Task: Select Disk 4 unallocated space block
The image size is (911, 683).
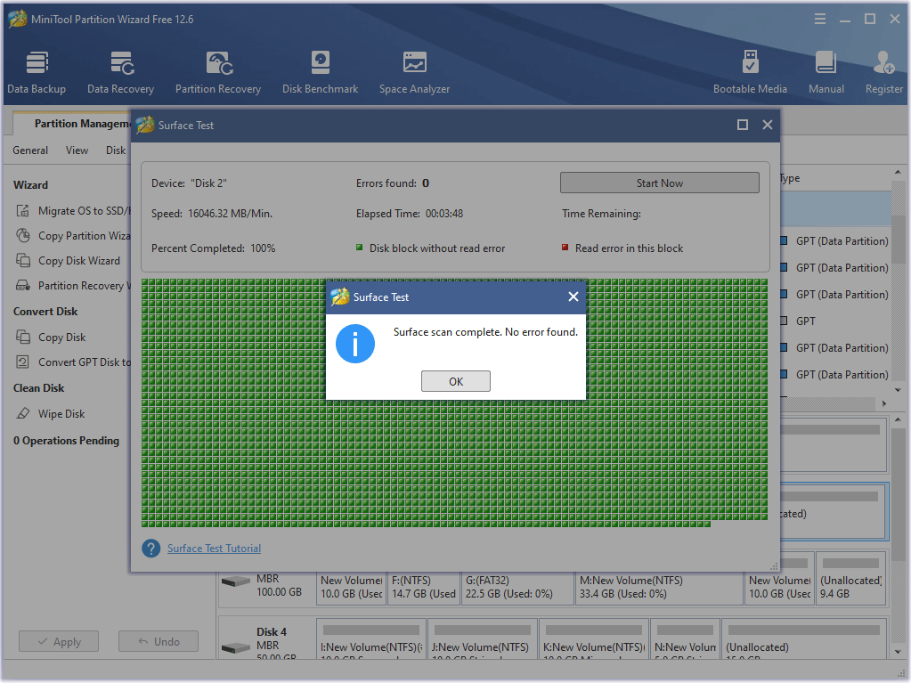Action: 804,638
